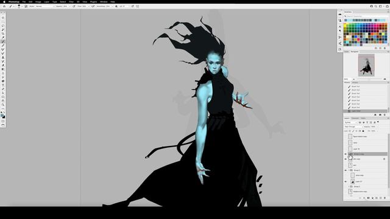Pick the yellow swatch in Swatches grid
This screenshot has width=390, height=219.
(x=345, y=26)
